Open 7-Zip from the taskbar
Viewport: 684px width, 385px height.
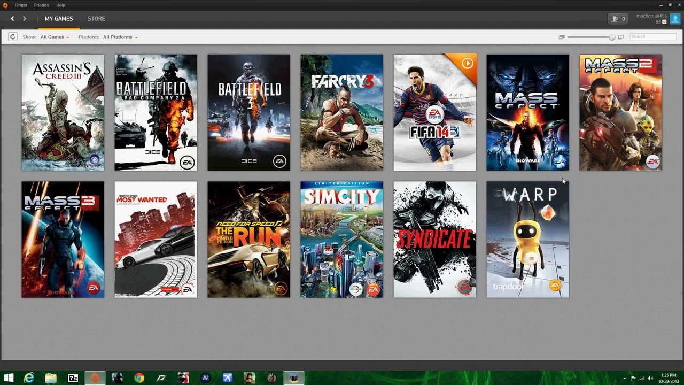coord(73,379)
